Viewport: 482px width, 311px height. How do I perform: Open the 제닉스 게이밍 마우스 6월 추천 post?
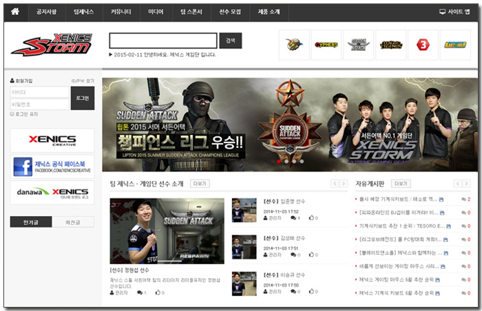pos(396,279)
